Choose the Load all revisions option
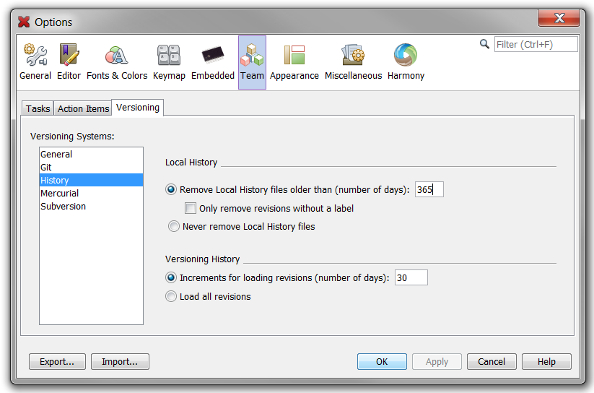Image resolution: width=594 pixels, height=393 pixels. pyautogui.click(x=171, y=297)
